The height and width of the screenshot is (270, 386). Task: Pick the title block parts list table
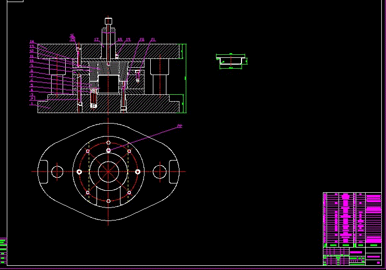tap(352, 220)
